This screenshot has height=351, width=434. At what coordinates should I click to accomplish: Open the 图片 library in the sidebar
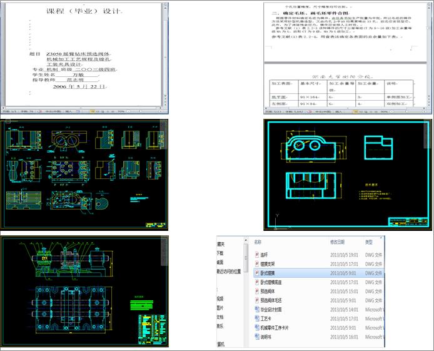click(220, 308)
